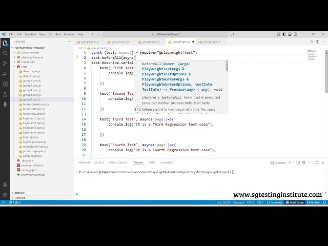Switch to the PROBLEMS panel tab

84,162
